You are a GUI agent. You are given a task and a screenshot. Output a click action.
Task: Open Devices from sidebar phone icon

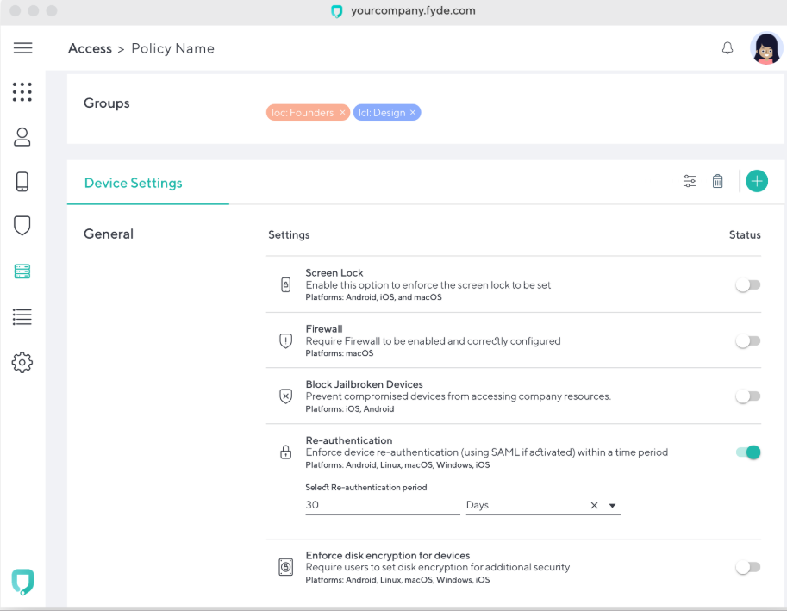[22, 181]
